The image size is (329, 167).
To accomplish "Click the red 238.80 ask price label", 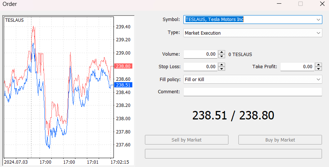I will click(x=123, y=66).
